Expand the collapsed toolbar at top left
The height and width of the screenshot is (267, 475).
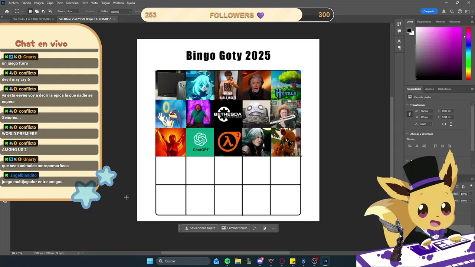tap(3, 16)
